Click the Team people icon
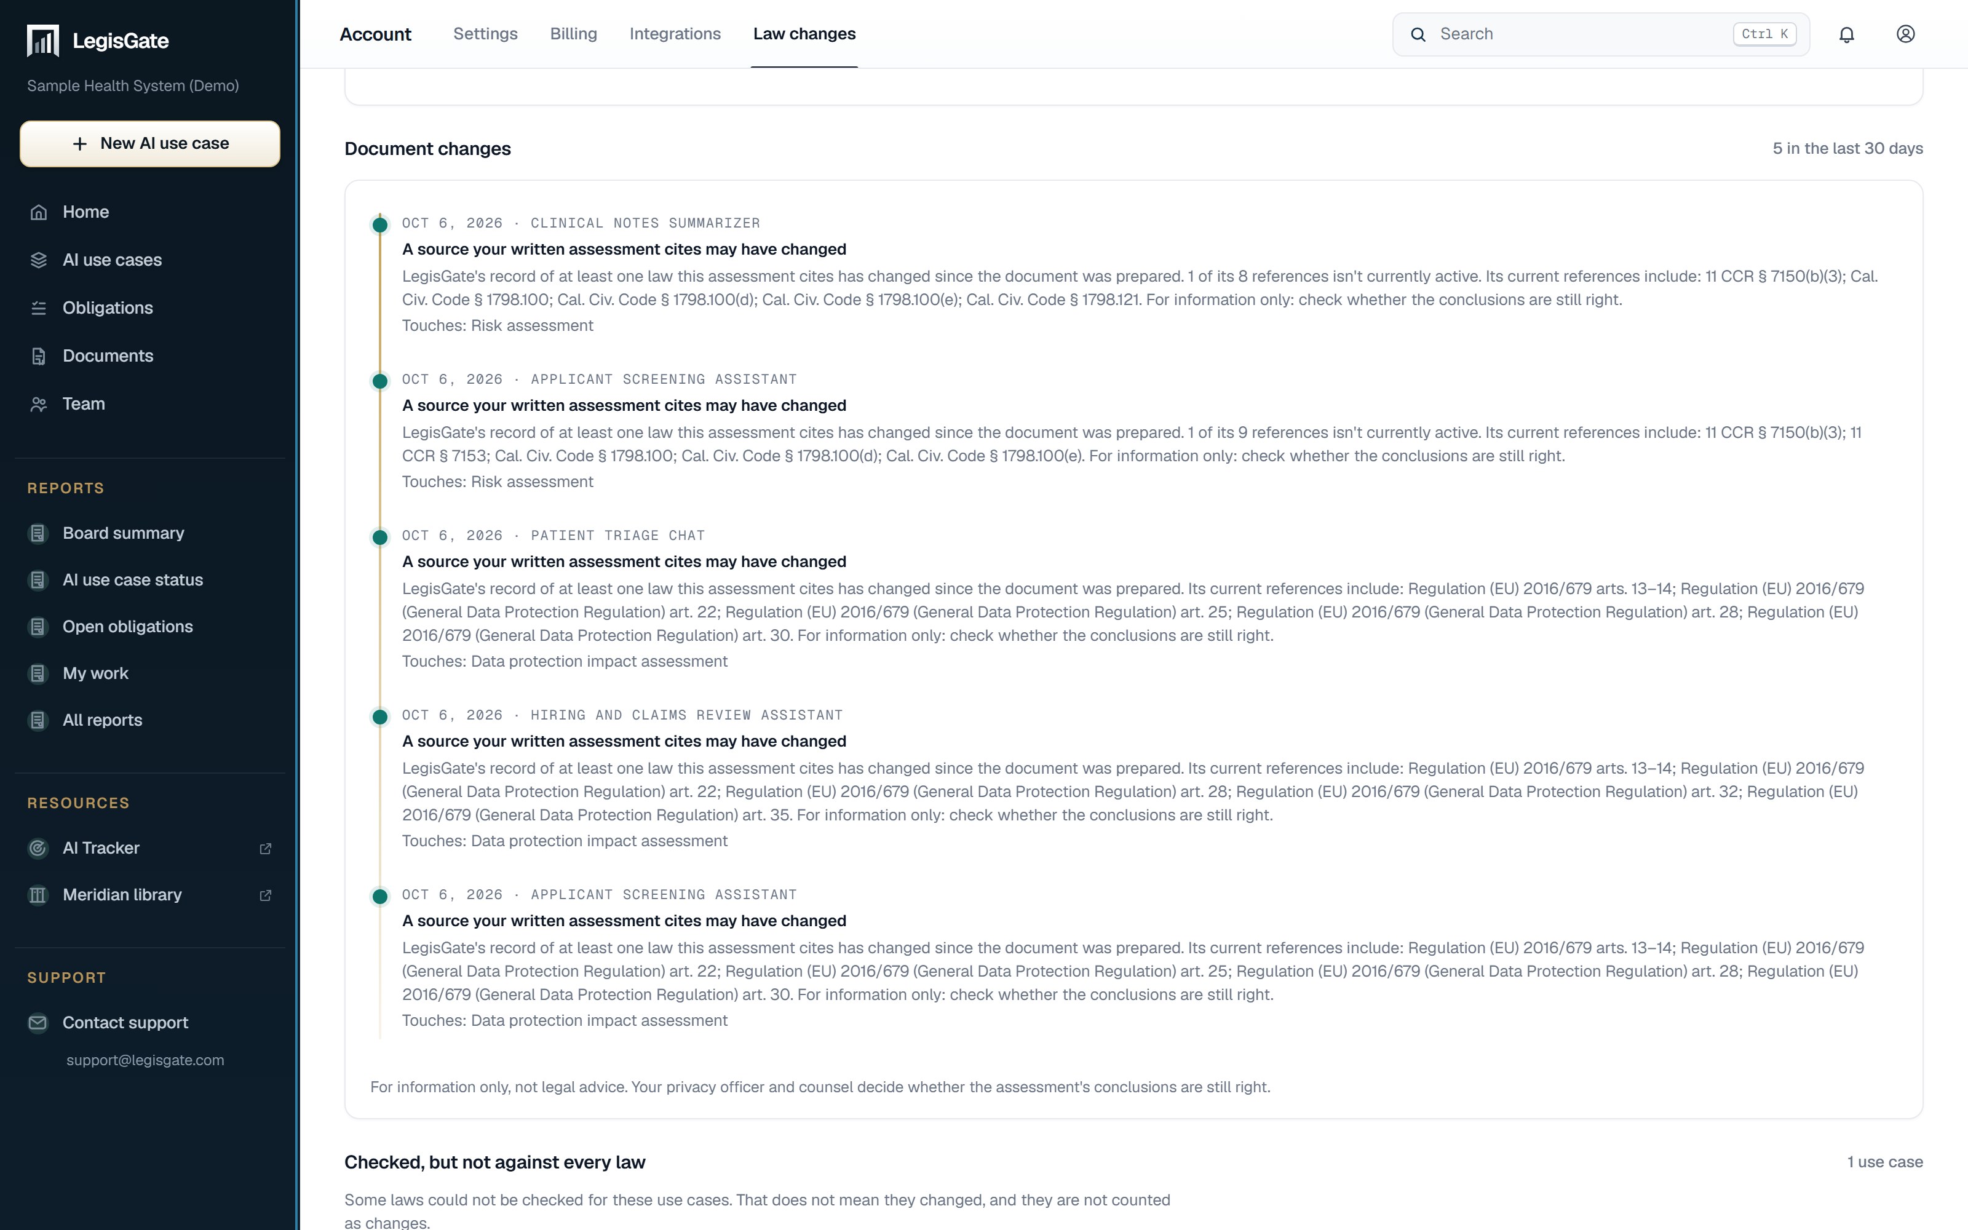The height and width of the screenshot is (1230, 1968). (38, 404)
